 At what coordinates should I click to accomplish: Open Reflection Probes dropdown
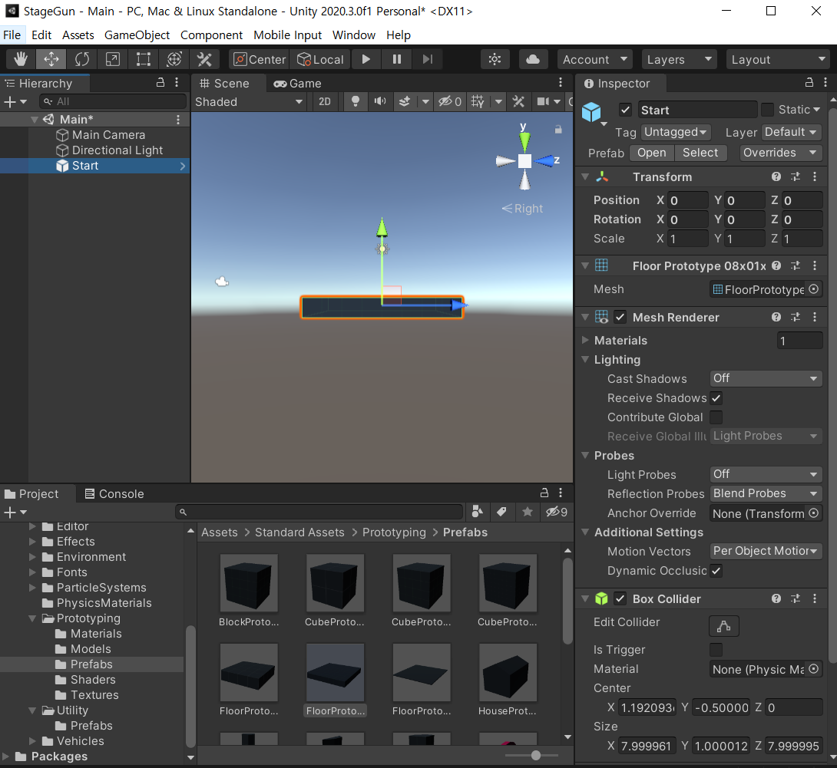(x=766, y=493)
